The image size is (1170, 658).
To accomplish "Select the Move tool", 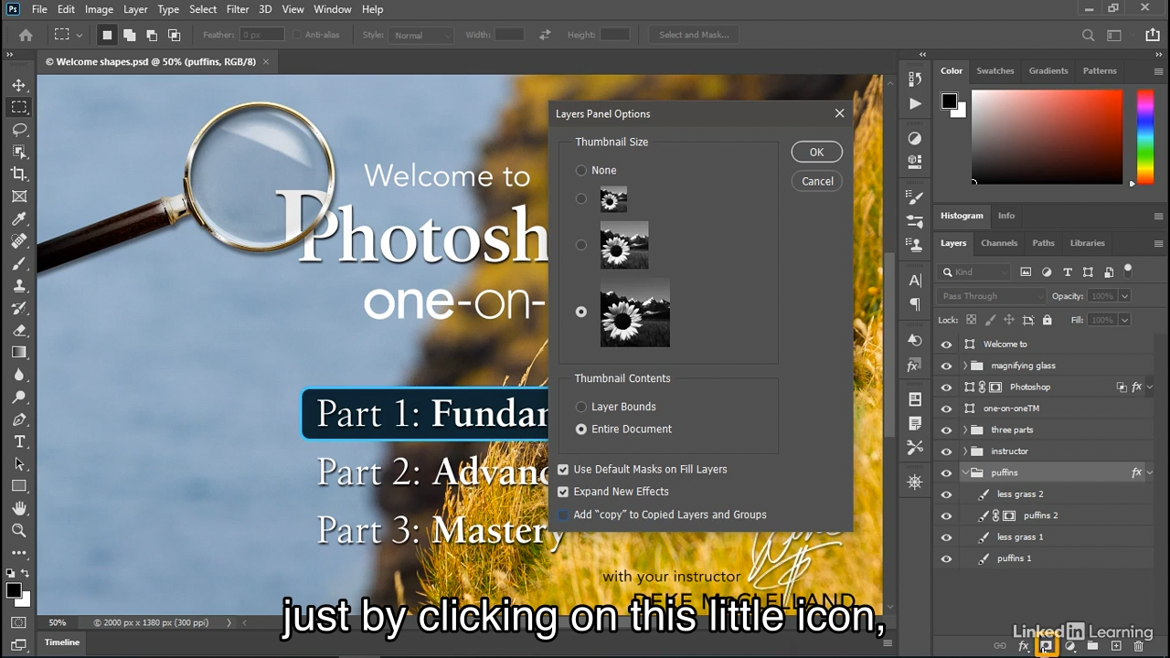I will [x=19, y=85].
